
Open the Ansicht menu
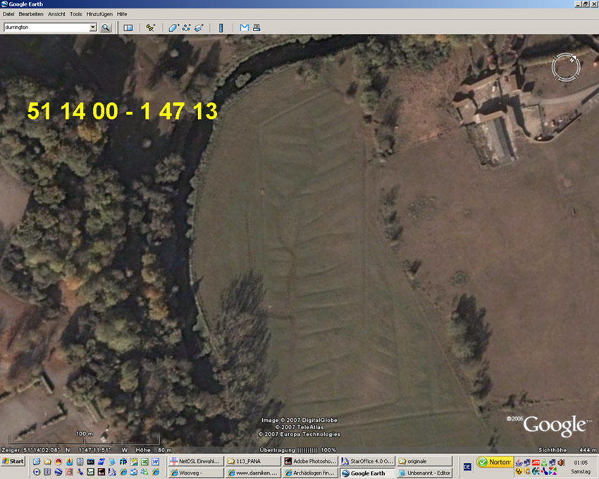click(57, 14)
